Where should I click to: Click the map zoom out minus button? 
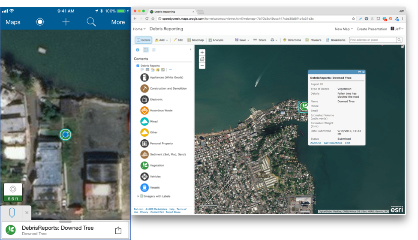pyautogui.click(x=202, y=66)
